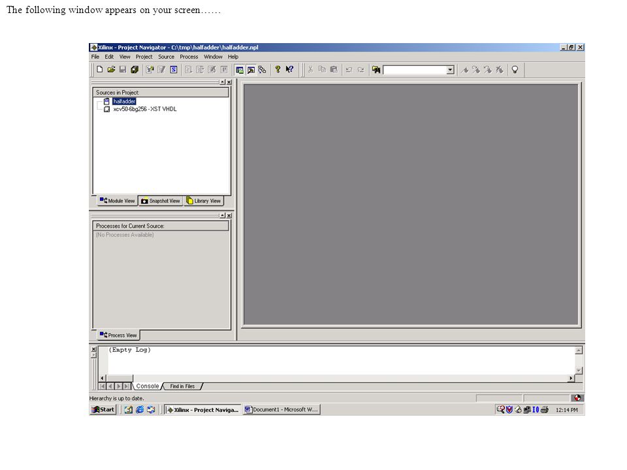627x470 pixels.
Task: Jump to first log tab with the tab-scroll button
Action: 103,386
